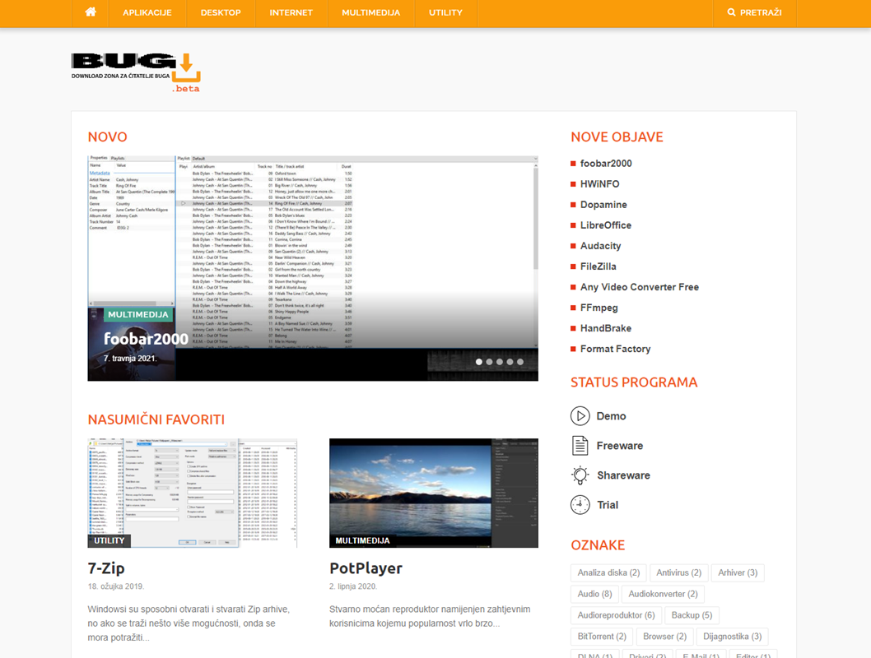This screenshot has width=871, height=658.
Task: Open the PotPlayer article title
Action: point(366,568)
